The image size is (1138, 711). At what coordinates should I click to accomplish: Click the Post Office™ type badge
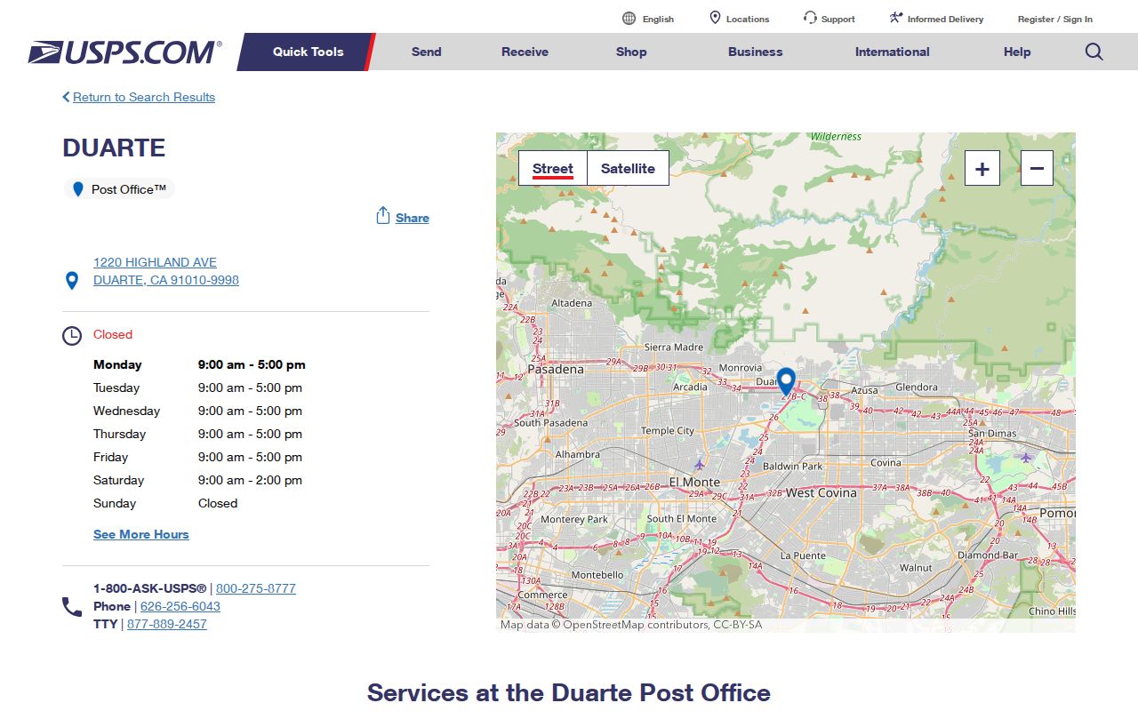click(119, 189)
